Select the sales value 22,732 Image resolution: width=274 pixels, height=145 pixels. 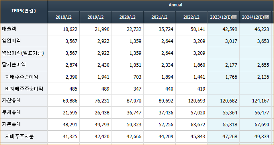[x=134, y=29]
